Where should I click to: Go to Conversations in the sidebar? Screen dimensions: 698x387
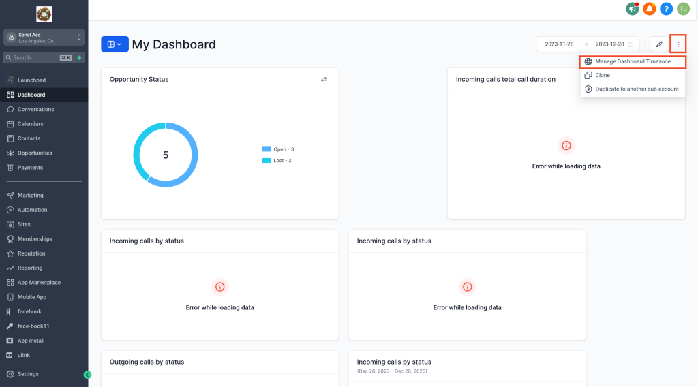coord(35,109)
